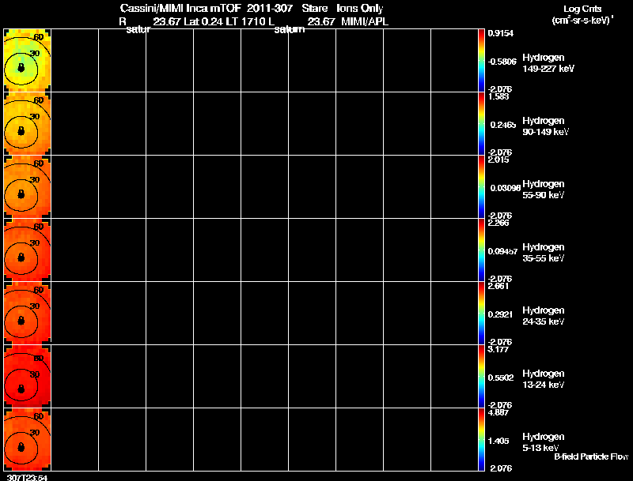This screenshot has width=633, height=481.
Task: Click the '1.583' scale value
Action: tap(498, 96)
